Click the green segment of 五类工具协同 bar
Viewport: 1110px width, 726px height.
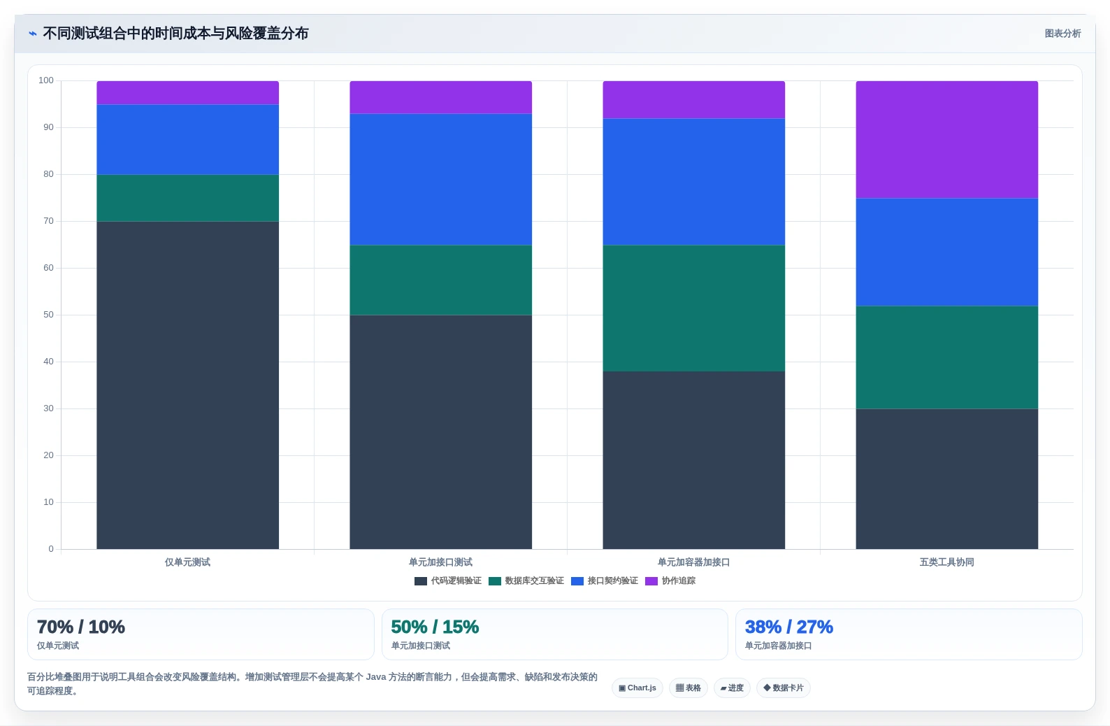point(947,357)
